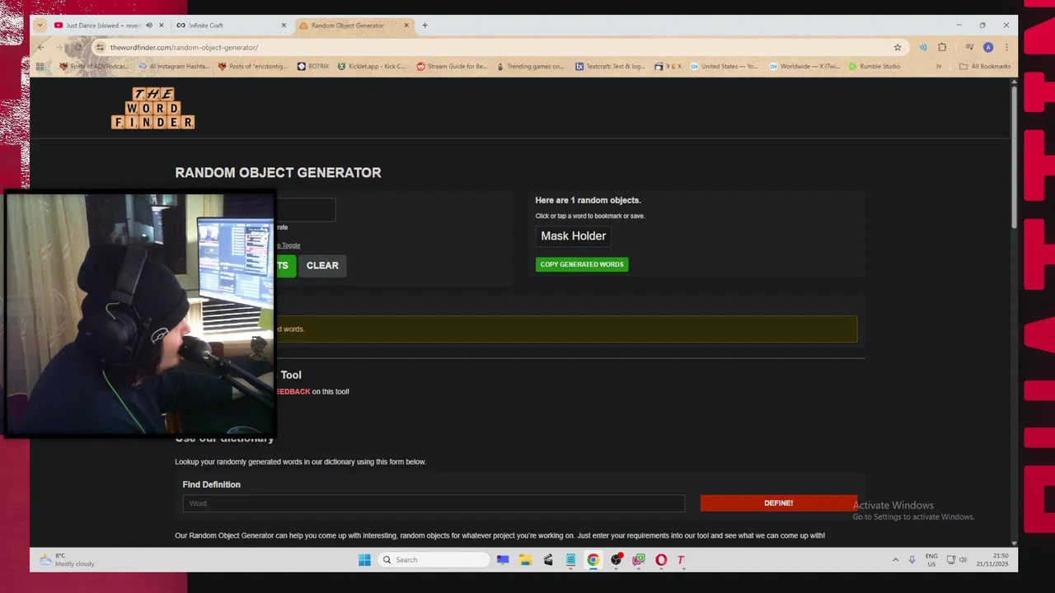The width and height of the screenshot is (1055, 593).
Task: Close the Infinite Craft tab
Action: [284, 26]
